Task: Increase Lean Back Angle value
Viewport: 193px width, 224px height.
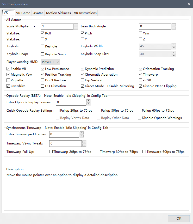Action: (174, 25)
